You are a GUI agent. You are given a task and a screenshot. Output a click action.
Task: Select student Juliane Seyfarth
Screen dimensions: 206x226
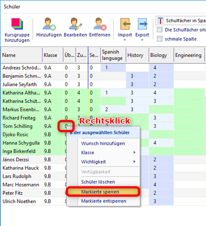19,85
